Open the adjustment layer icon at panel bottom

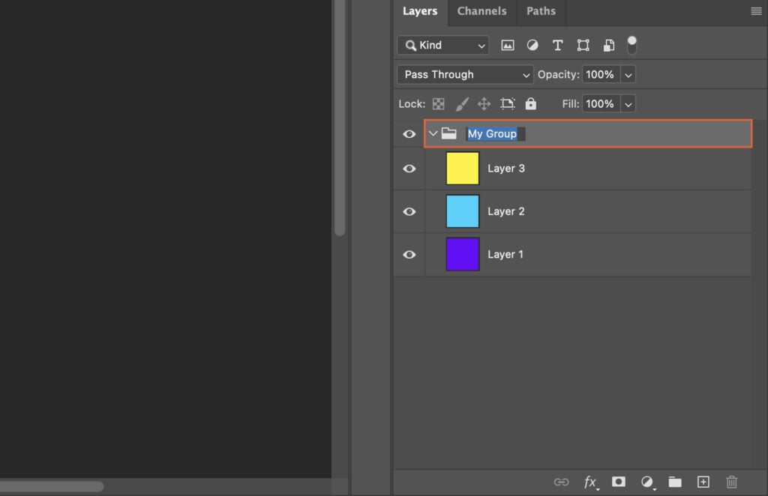646,482
